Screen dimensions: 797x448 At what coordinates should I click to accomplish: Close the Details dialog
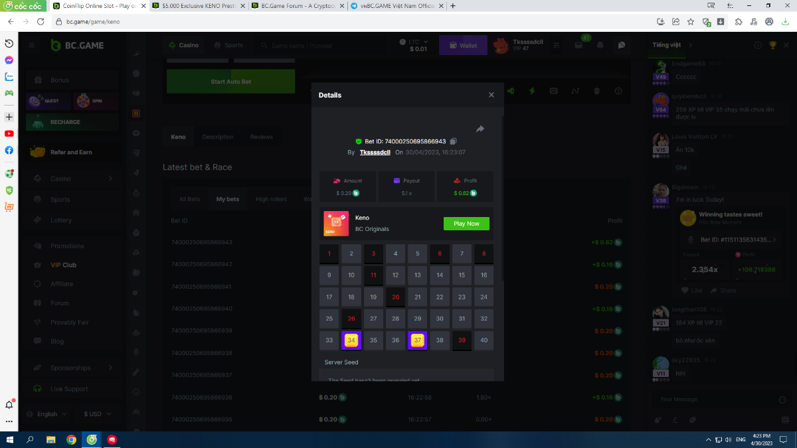[x=491, y=95]
